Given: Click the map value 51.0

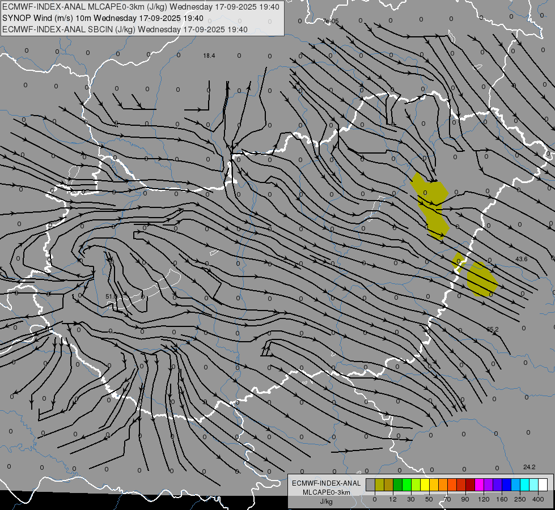Looking at the screenshot, I should pos(111,296).
